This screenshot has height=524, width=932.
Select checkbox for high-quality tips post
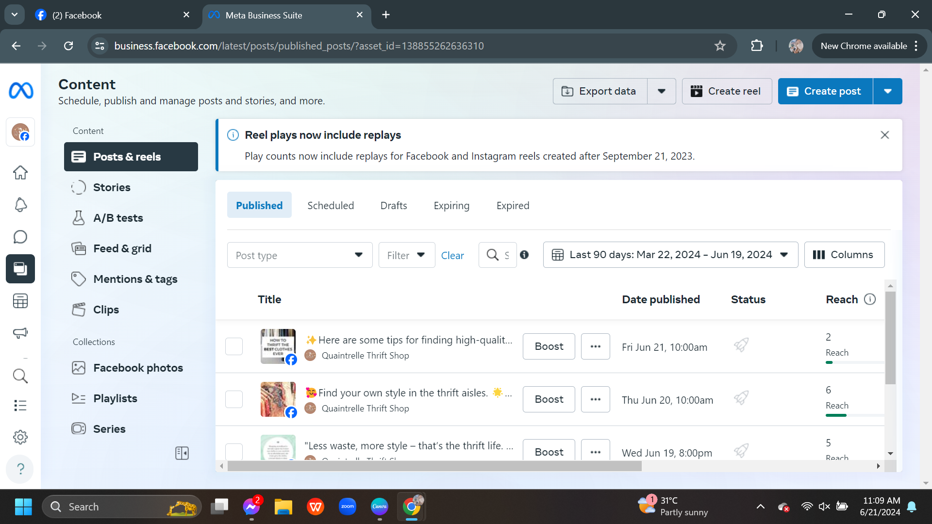[234, 346]
